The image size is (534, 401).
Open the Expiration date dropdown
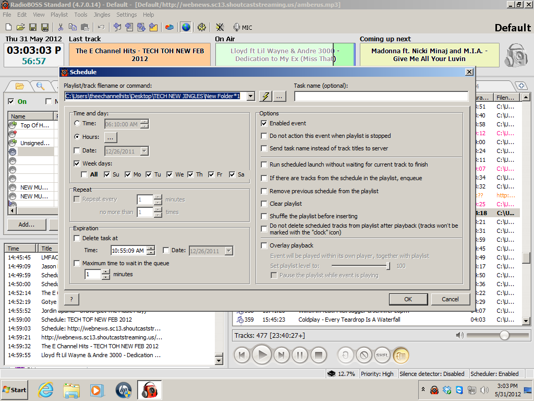[x=229, y=251]
